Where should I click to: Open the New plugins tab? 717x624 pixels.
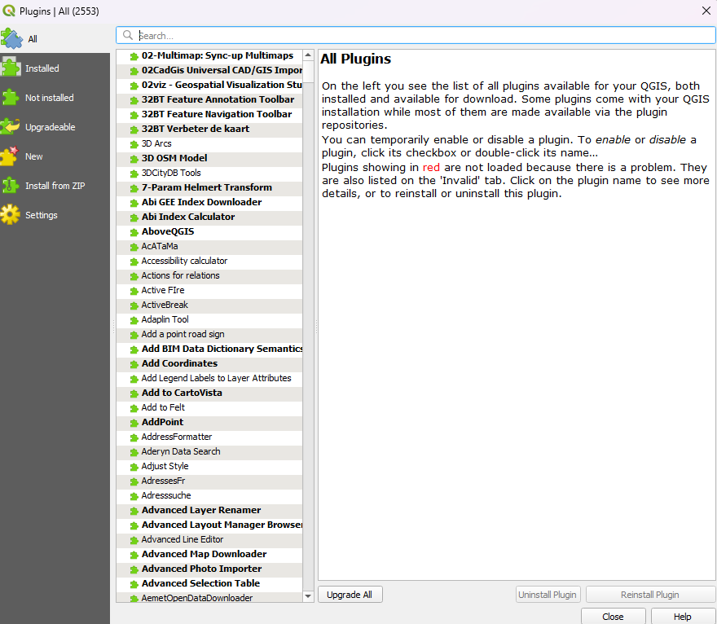55,156
